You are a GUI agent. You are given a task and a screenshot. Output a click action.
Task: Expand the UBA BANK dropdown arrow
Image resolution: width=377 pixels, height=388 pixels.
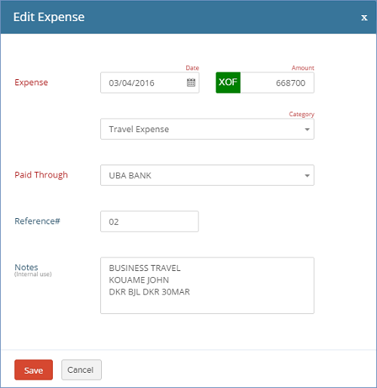click(x=307, y=175)
